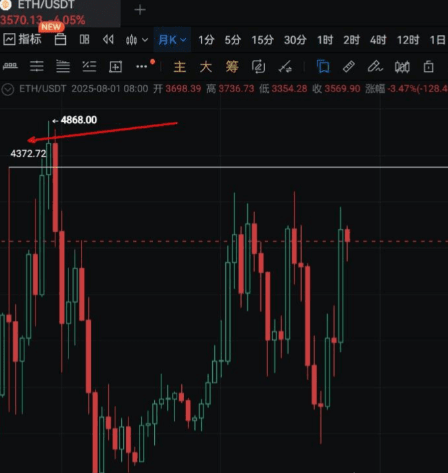Open the 指标 indicators panel
The width and height of the screenshot is (448, 473).
click(x=22, y=40)
